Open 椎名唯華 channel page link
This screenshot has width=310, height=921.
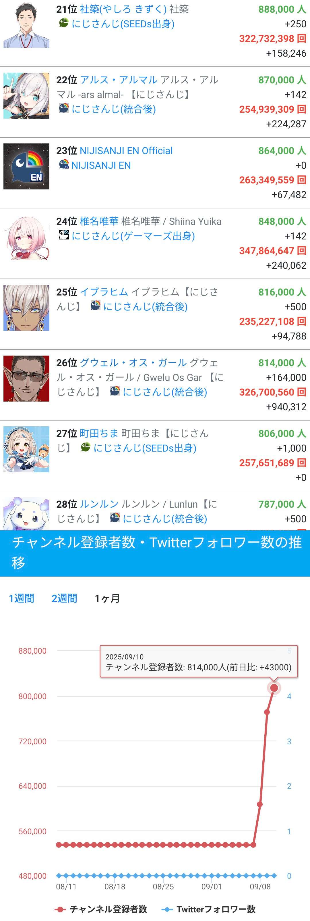[x=99, y=221]
